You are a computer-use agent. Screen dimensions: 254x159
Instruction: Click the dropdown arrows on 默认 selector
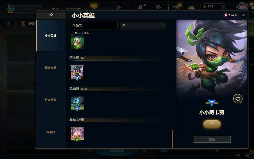point(163,25)
